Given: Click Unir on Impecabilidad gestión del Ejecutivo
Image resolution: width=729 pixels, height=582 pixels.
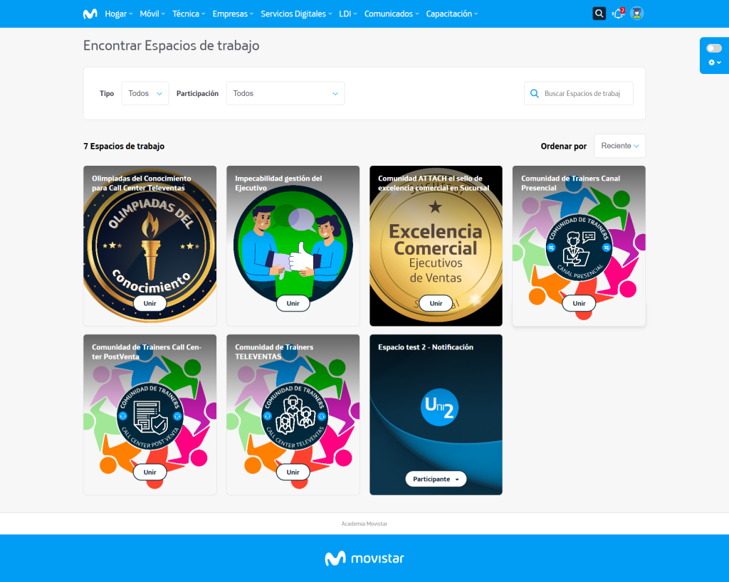Looking at the screenshot, I should click(293, 303).
